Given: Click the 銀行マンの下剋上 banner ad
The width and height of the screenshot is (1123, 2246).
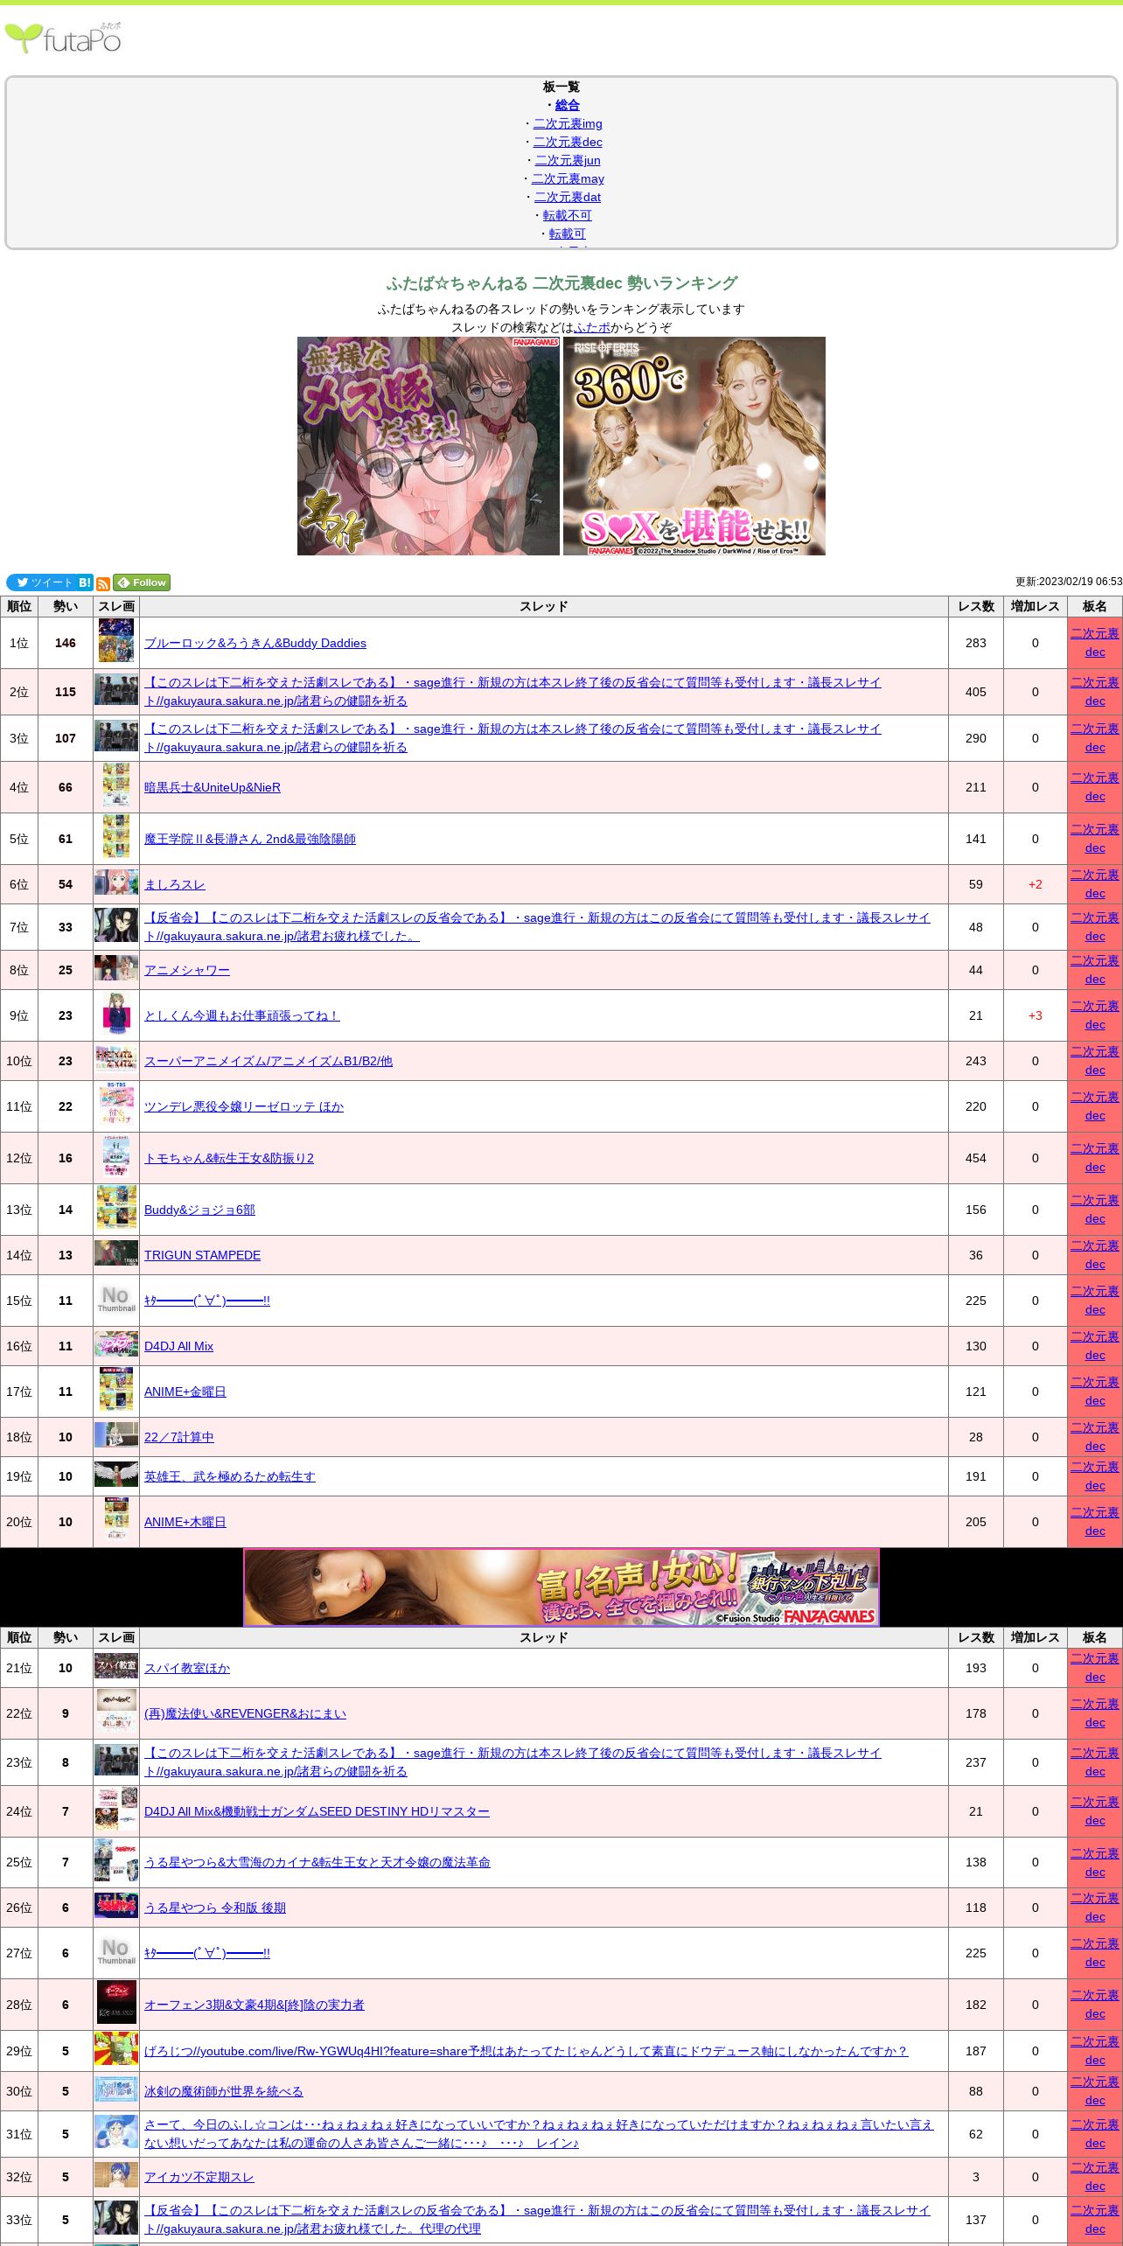Looking at the screenshot, I should [561, 1587].
